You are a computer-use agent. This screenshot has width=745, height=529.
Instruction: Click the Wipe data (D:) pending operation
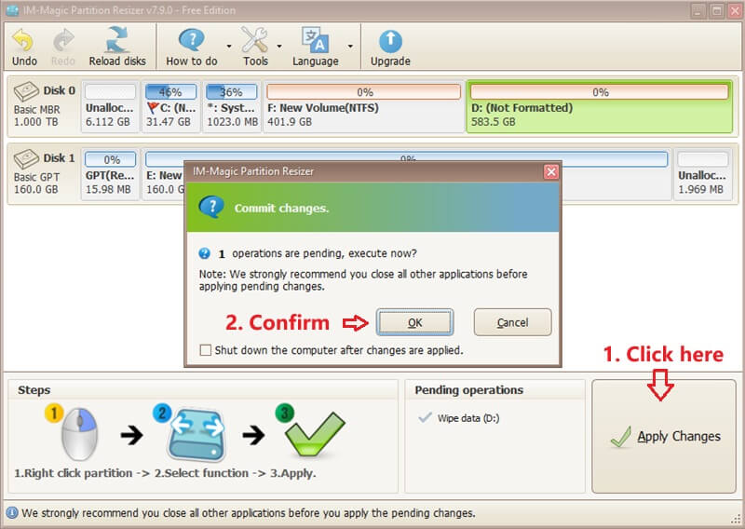[468, 418]
